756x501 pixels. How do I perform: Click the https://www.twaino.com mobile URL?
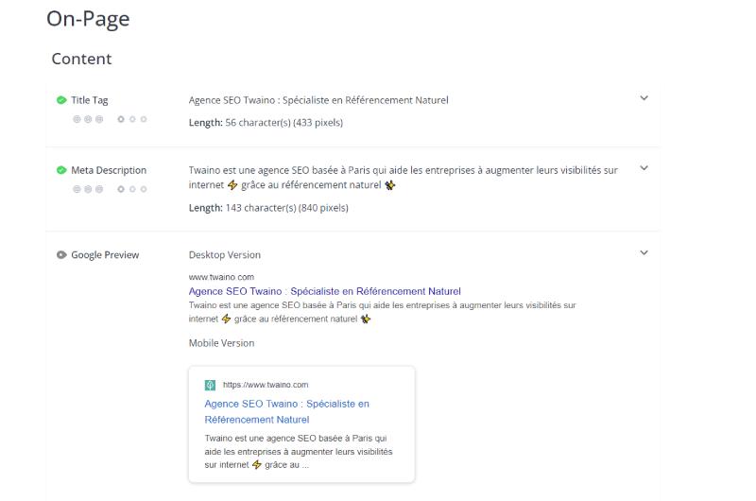(x=266, y=385)
